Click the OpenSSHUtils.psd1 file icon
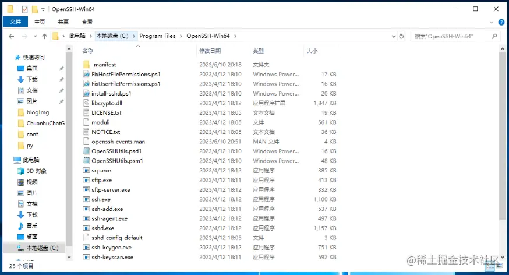The width and height of the screenshot is (509, 275). (86, 151)
